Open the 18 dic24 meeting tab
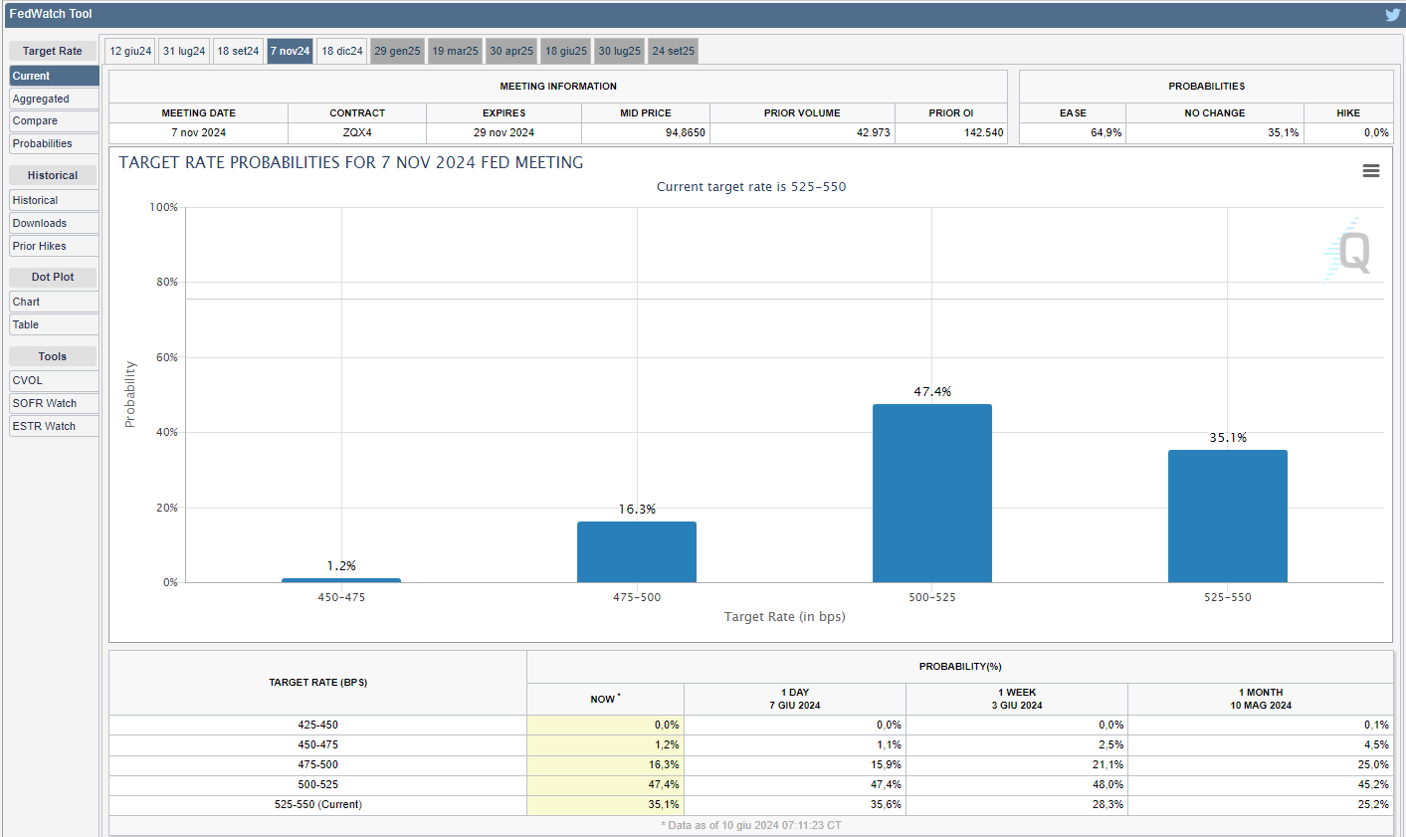Viewport: 1406px width, 837px height. pos(342,51)
